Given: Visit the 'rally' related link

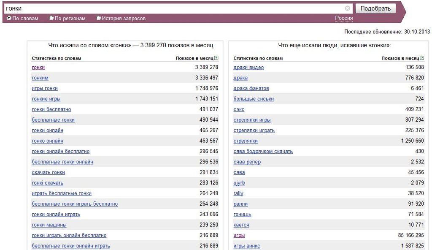Looking at the screenshot, I should point(238,193).
